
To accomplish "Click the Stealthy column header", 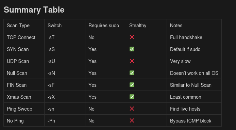I will click(138, 26).
